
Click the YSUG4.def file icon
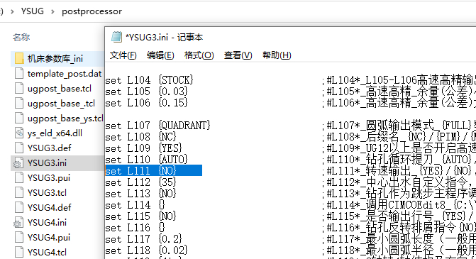pyautogui.click(x=19, y=207)
